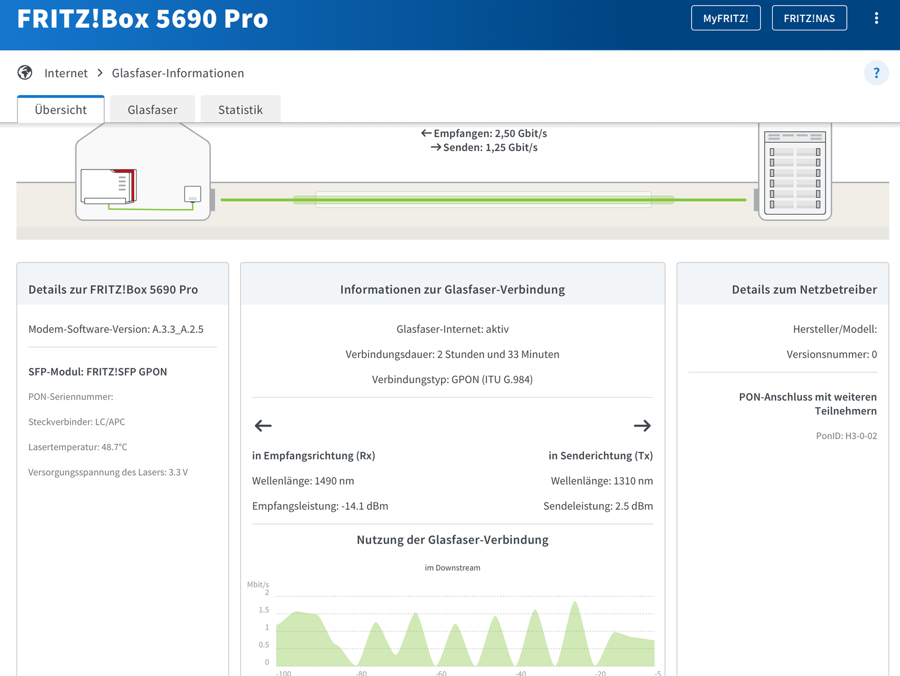Select the Übersicht tab
900x676 pixels.
click(x=61, y=109)
